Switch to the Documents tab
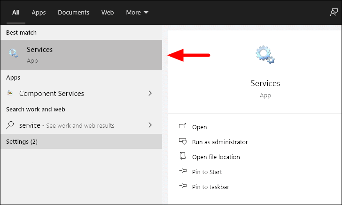342x205 pixels. 73,12
